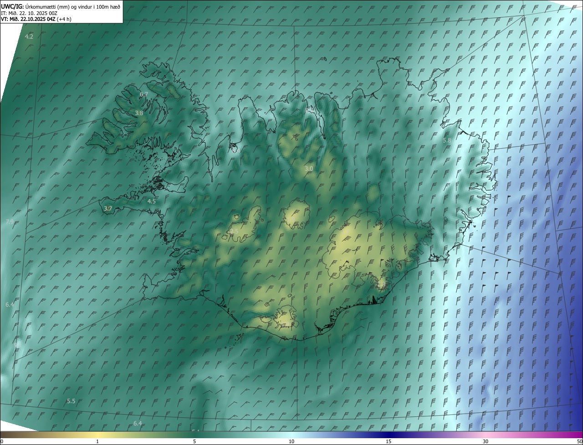583x445 pixels.
Task: Click the 4.2 value label on the map
Action: [29, 36]
